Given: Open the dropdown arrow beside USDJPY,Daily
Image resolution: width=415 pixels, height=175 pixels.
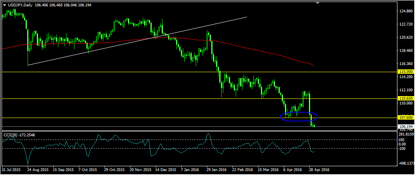Looking at the screenshot, I should (x=4, y=5).
